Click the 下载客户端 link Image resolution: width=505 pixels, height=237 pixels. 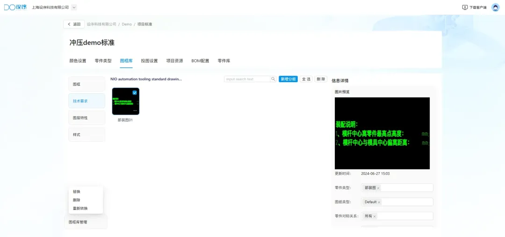(478, 7)
